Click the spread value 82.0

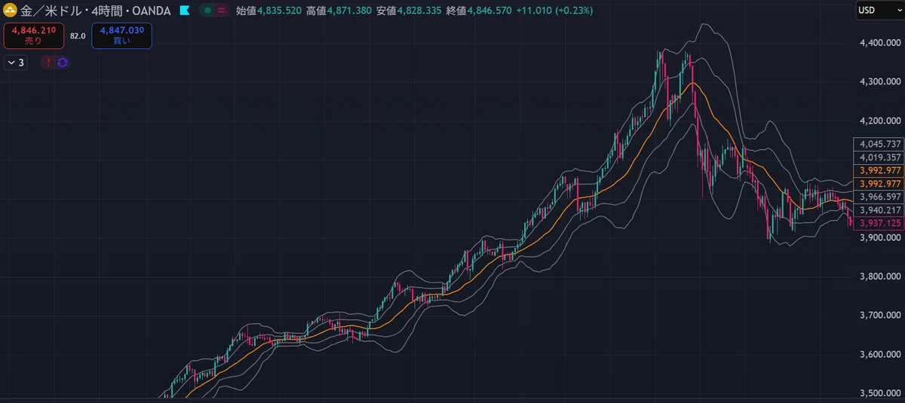pos(78,36)
